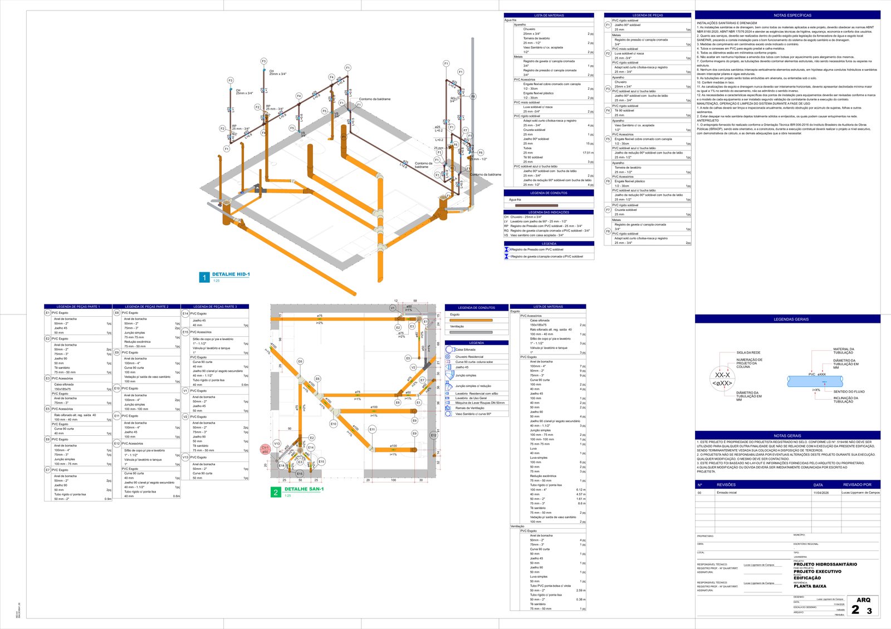The image size is (891, 629).
Task: Click the orange Esgoto conduit swatch
Action: 471,320
